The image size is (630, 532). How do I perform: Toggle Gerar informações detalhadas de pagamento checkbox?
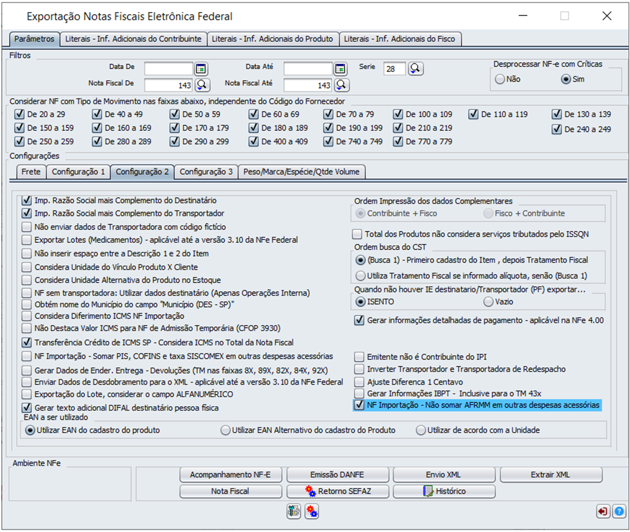point(359,320)
